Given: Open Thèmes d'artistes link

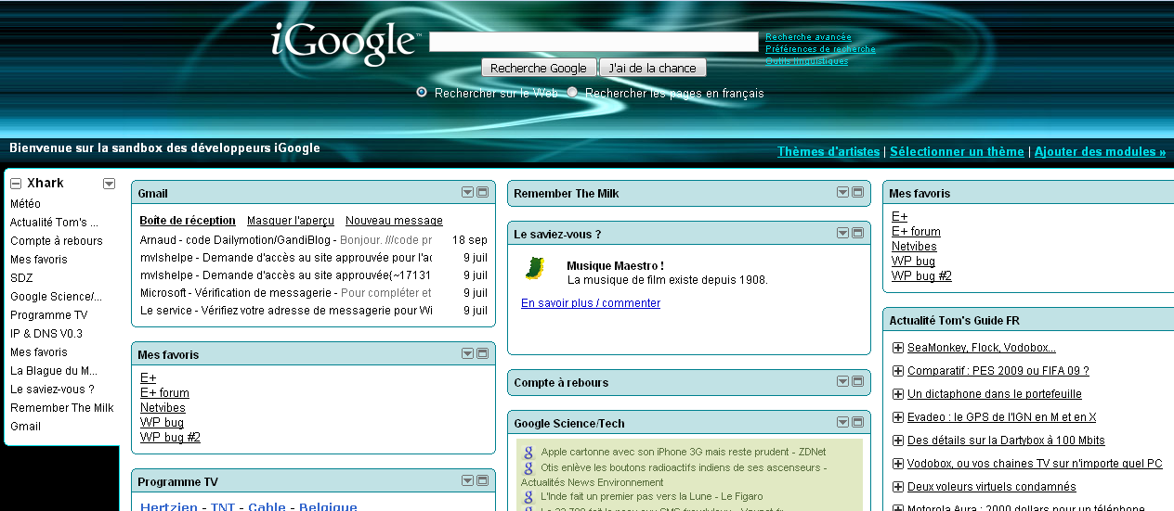Looking at the screenshot, I should click(x=828, y=151).
